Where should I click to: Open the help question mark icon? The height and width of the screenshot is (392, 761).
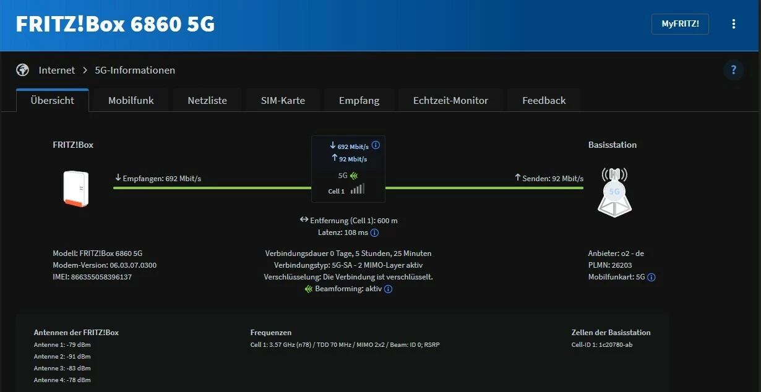click(x=734, y=70)
